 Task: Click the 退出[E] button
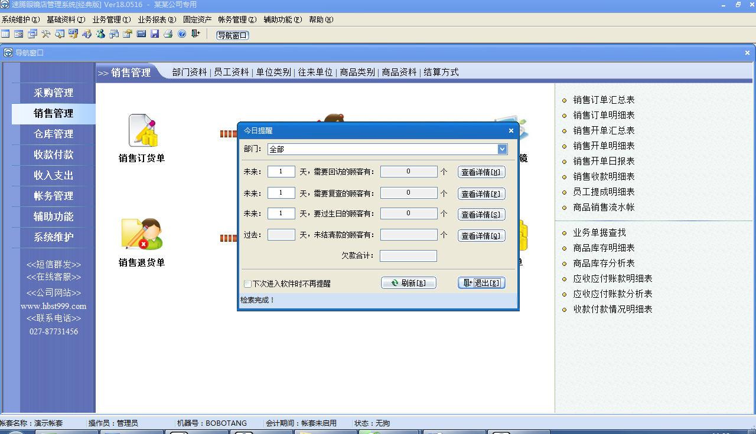coord(481,283)
